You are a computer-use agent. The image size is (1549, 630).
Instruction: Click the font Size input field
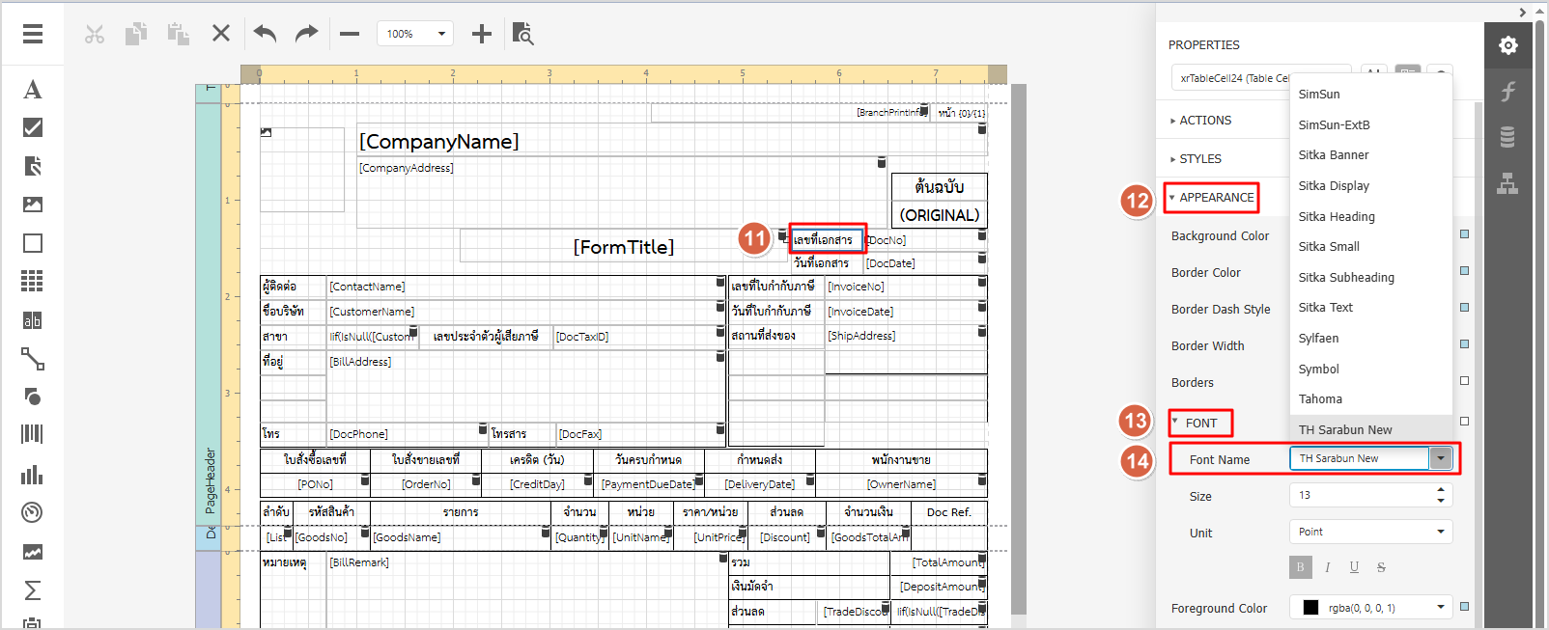point(1362,495)
